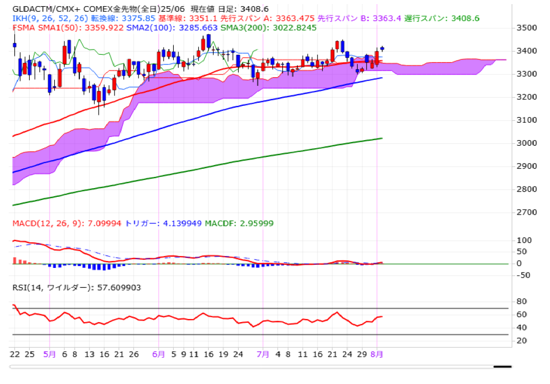Click the MACD(12, 26, 9): 7.09994 label
This screenshot has height=384, width=550.
click(67, 223)
